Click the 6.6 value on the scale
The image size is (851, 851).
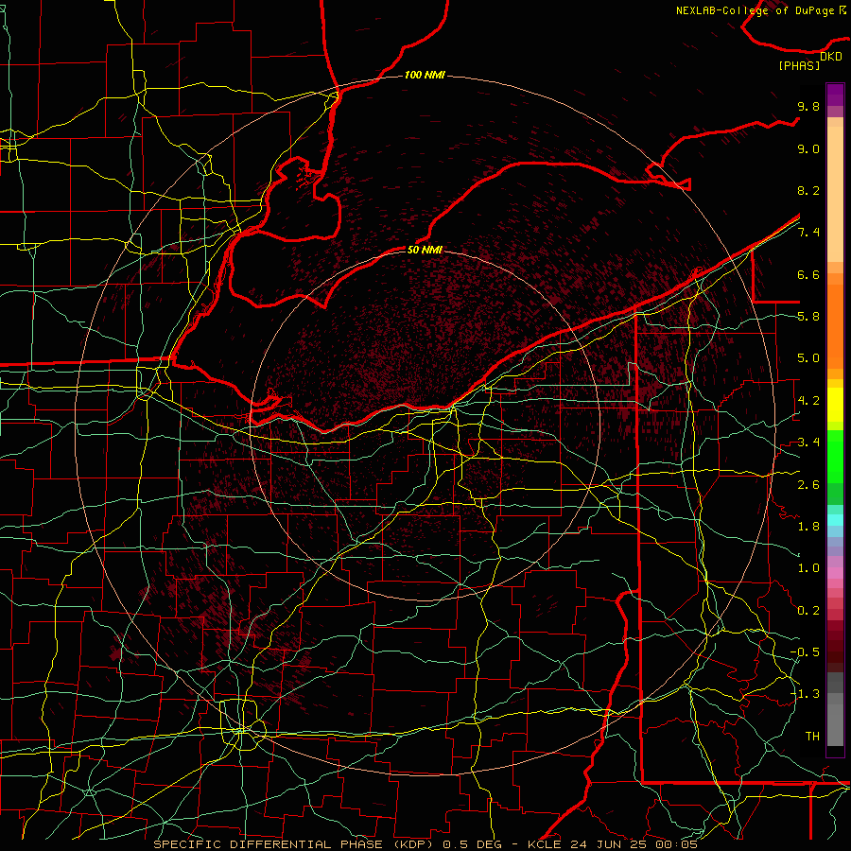click(808, 274)
